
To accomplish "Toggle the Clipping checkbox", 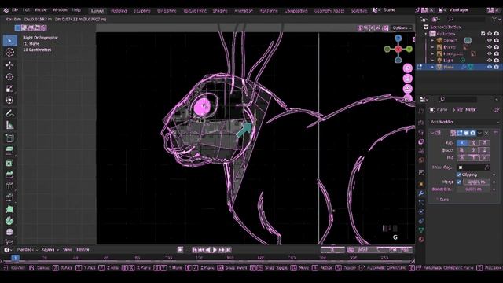I will tap(459, 175).
